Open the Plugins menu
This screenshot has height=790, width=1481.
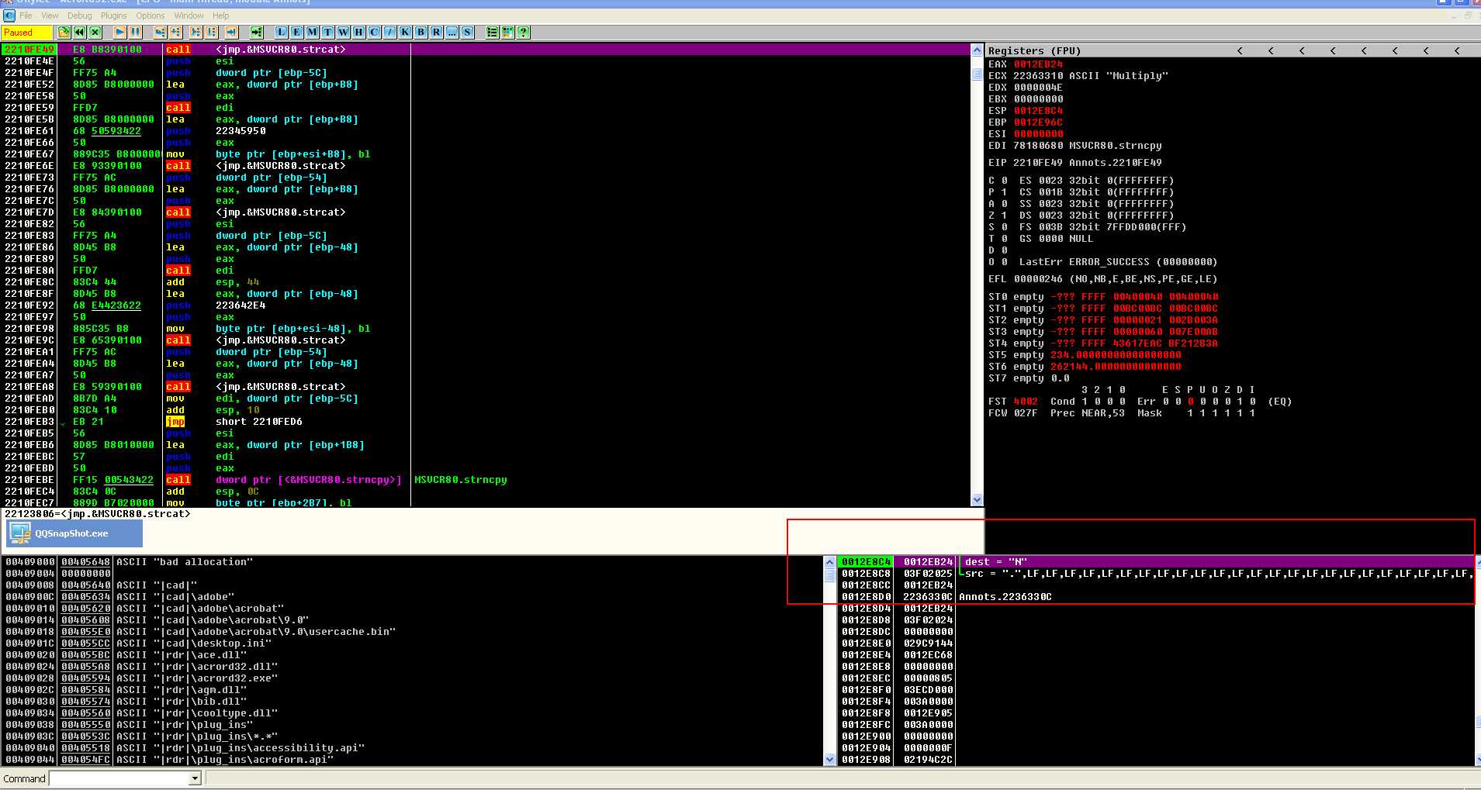tap(113, 16)
